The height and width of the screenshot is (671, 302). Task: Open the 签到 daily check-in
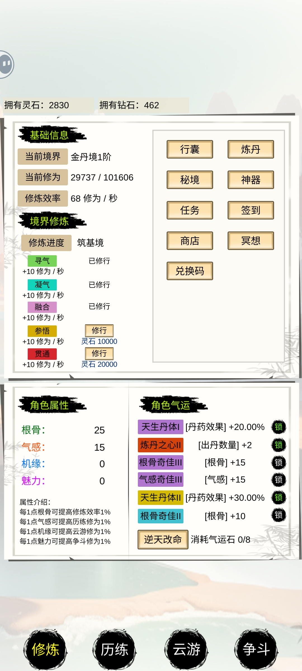pyautogui.click(x=251, y=210)
